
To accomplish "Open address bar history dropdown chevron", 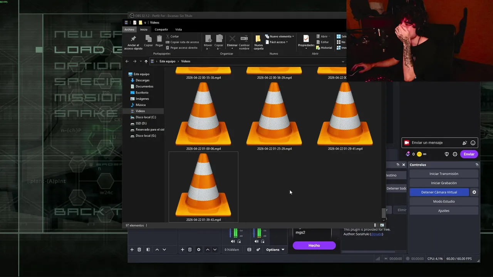I will (343, 61).
